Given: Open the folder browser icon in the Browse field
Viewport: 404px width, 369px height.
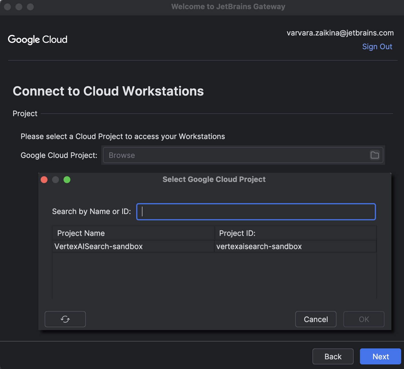Looking at the screenshot, I should click(x=374, y=155).
